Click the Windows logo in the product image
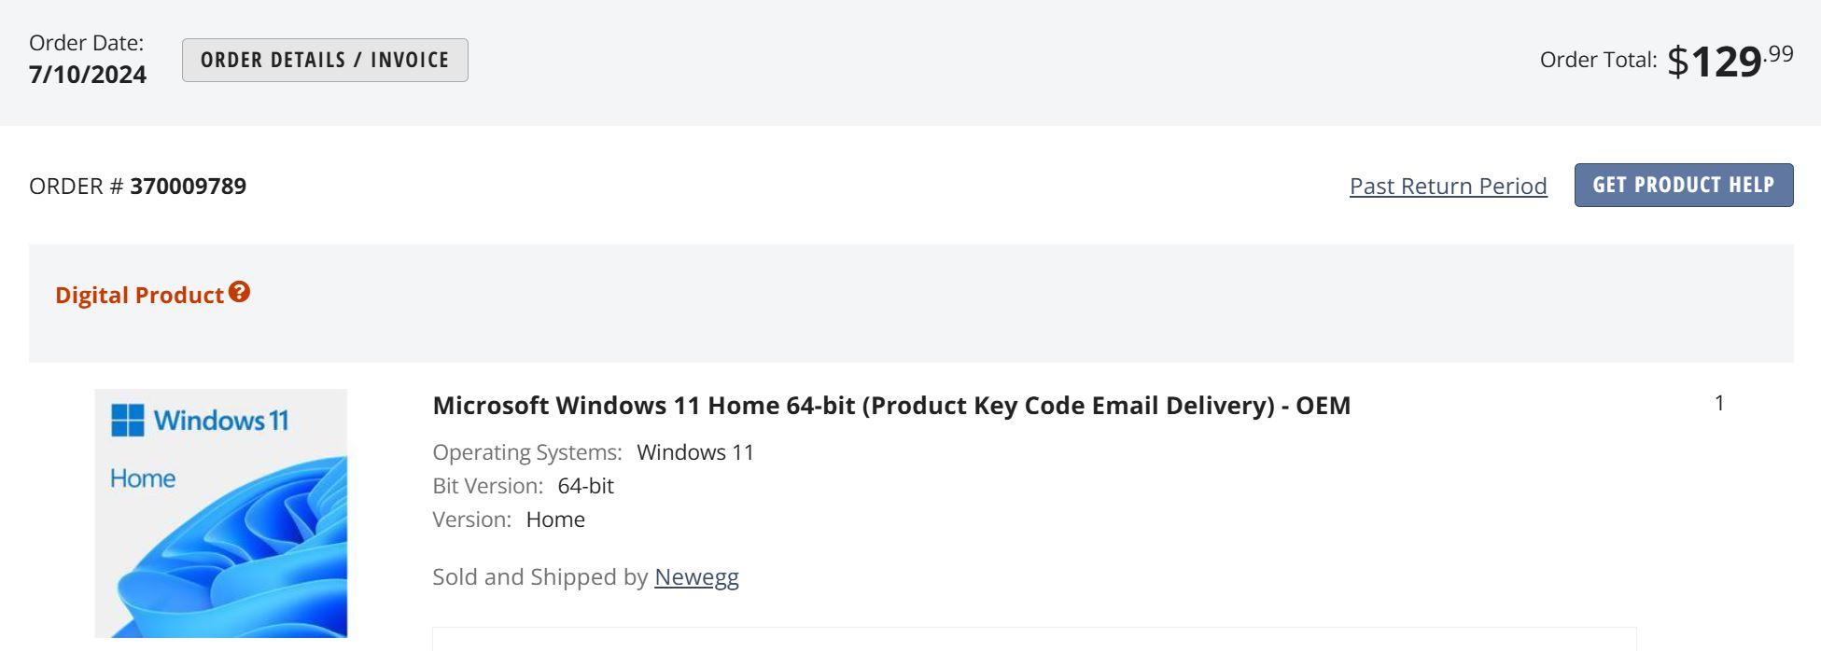This screenshot has height=651, width=1821. pyautogui.click(x=128, y=420)
